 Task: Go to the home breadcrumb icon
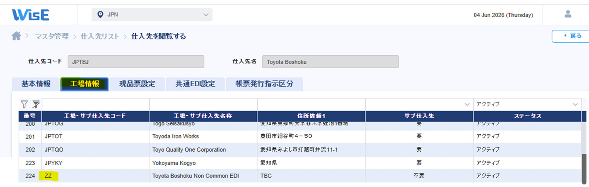pyautogui.click(x=16, y=36)
